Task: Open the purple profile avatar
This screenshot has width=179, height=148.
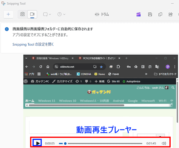Action: click(x=168, y=67)
